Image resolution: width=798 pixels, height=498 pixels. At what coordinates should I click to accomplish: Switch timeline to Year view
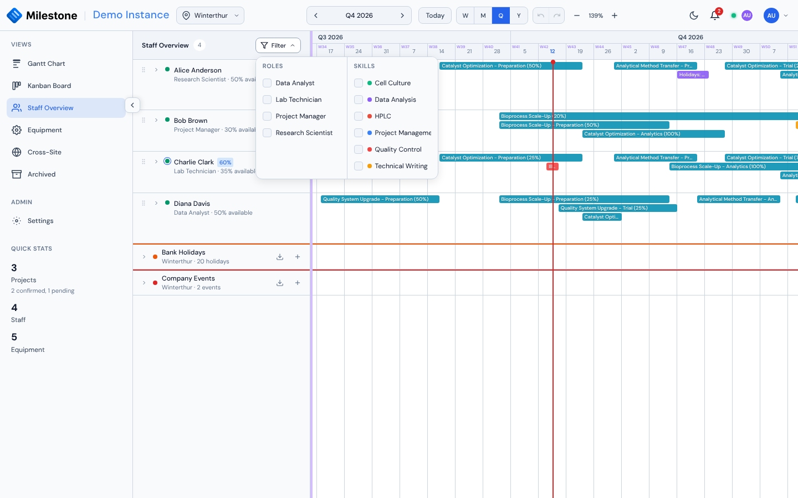coord(519,15)
